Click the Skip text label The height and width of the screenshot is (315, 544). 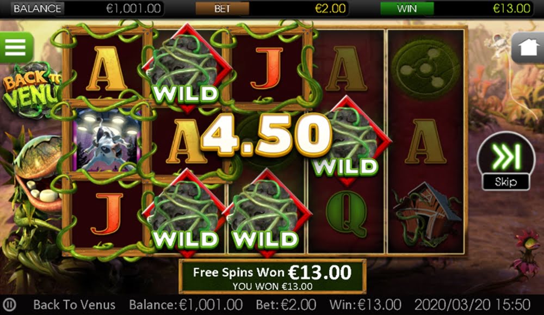506,182
